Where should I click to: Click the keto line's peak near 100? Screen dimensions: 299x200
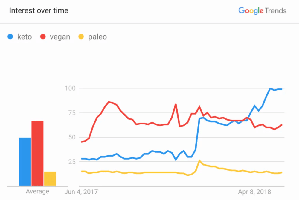(271, 88)
